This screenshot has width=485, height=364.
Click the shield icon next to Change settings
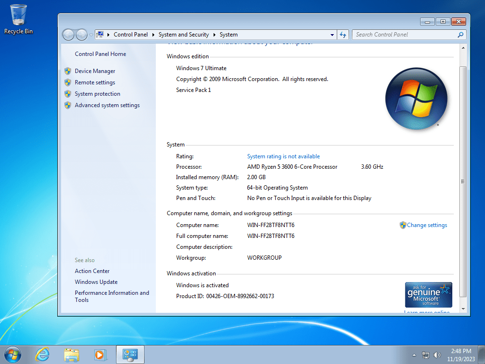(403, 225)
